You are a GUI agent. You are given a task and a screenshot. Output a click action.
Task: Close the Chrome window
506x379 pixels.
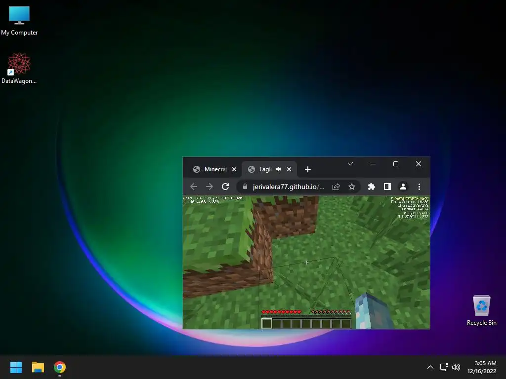pyautogui.click(x=418, y=164)
